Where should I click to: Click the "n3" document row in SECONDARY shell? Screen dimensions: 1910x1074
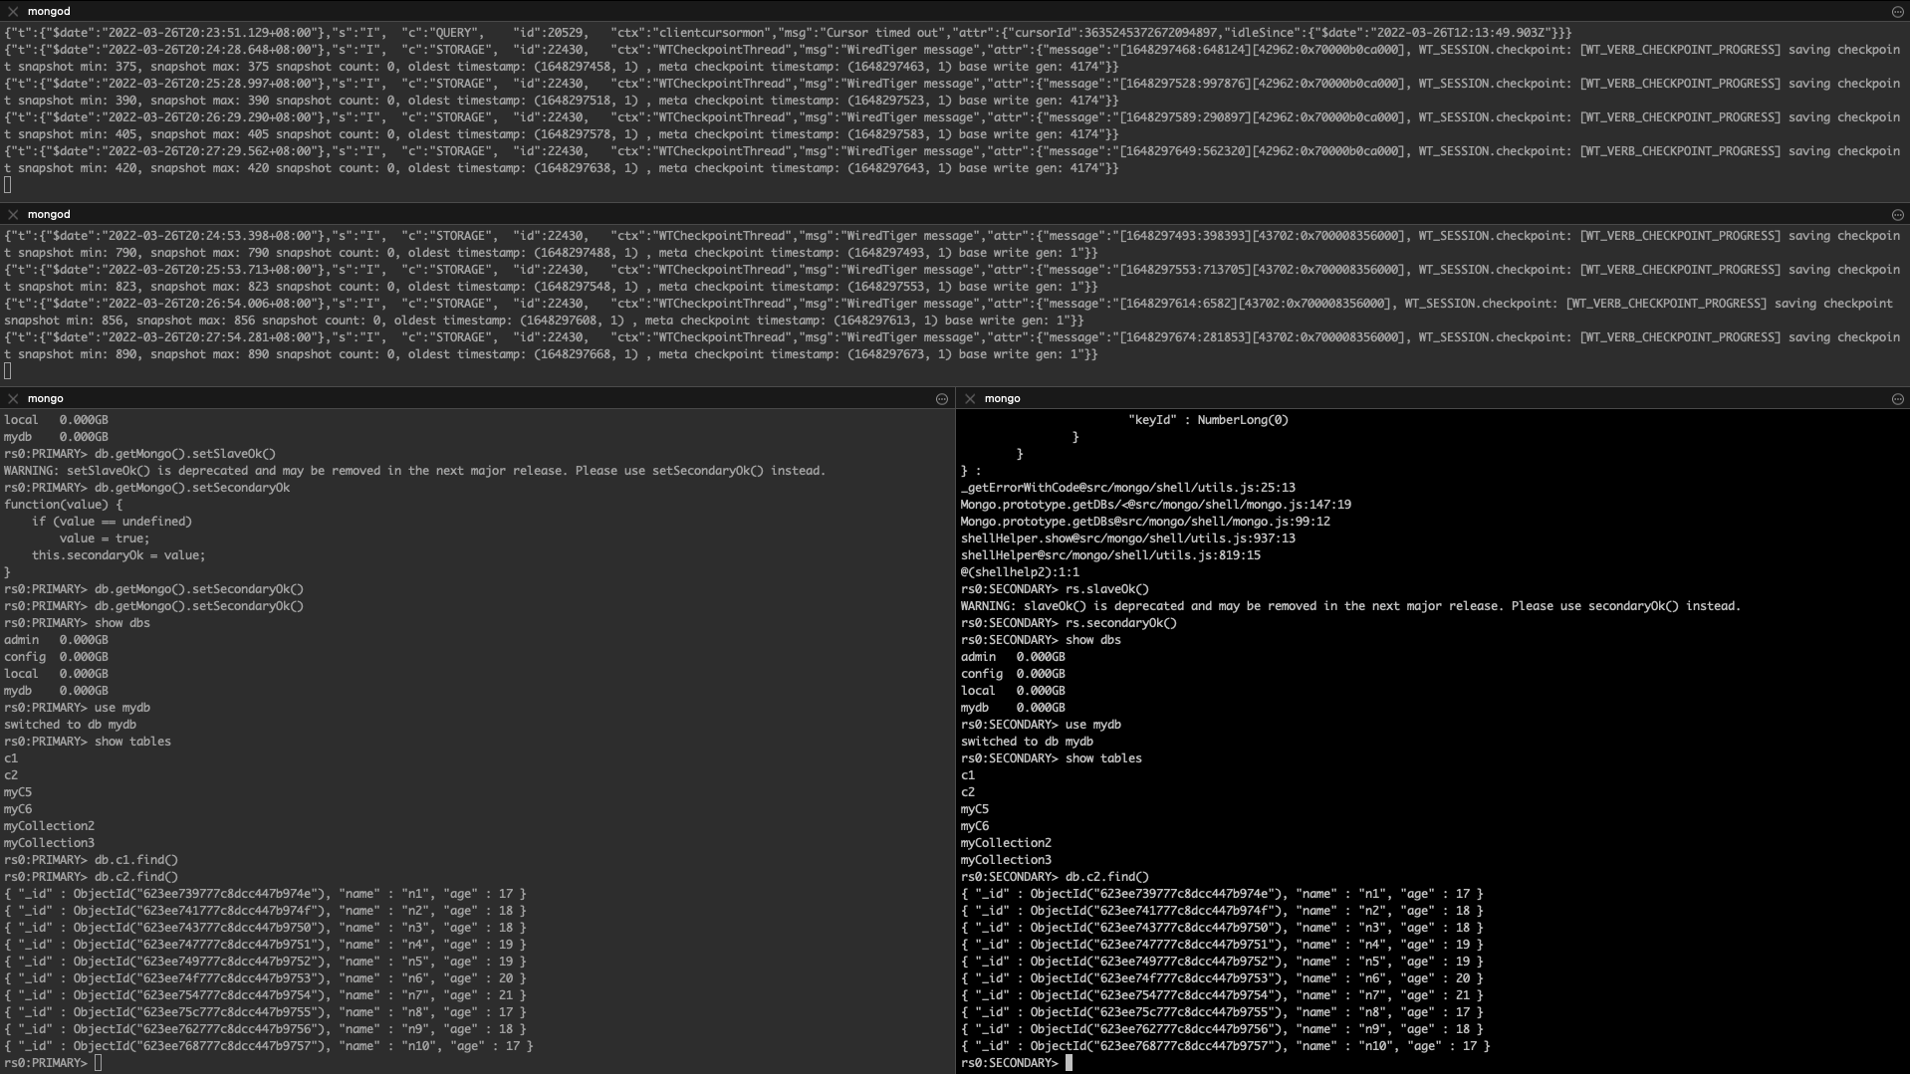click(1222, 928)
